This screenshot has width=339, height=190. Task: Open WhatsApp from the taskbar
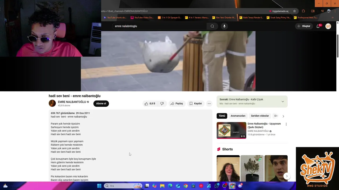(x=217, y=186)
